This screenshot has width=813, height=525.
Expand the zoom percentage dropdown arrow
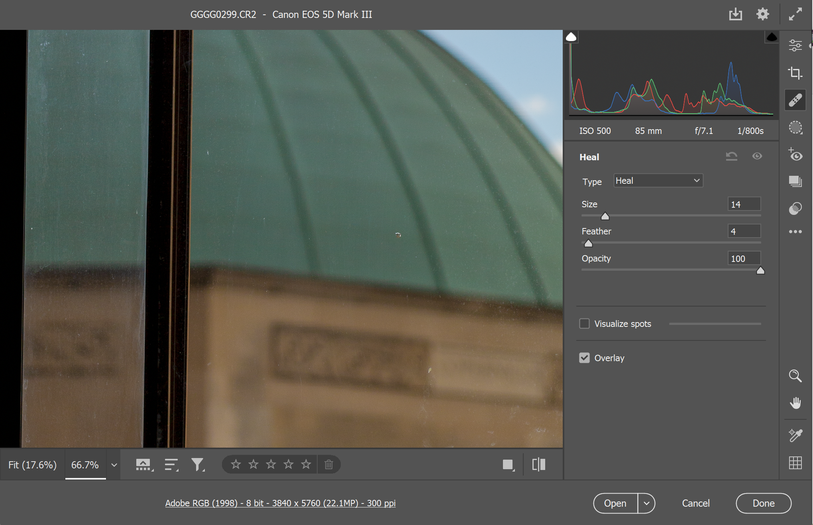pyautogui.click(x=114, y=465)
